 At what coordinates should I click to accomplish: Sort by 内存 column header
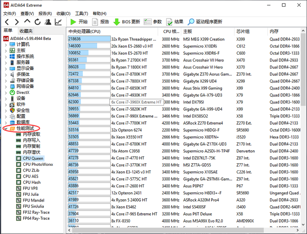pos(284,32)
